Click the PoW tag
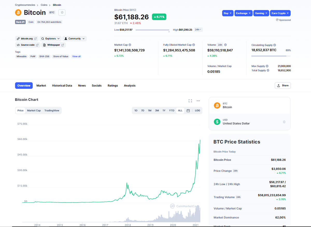The image size is (311, 227). tap(33, 56)
